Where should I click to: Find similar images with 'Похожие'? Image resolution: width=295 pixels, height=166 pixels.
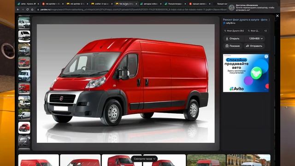[x=232, y=46]
